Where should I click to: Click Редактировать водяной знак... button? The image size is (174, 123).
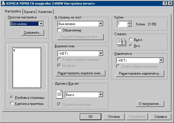click(80, 73)
